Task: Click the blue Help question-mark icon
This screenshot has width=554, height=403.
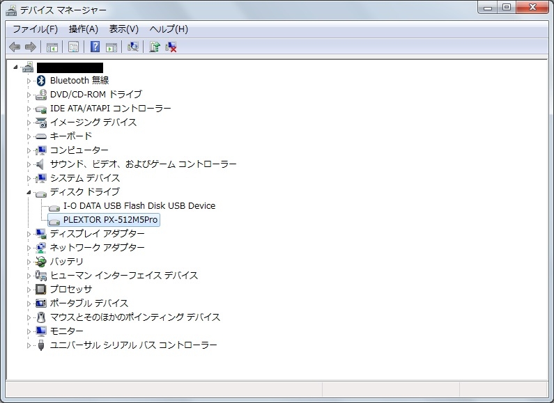Action: (95, 47)
